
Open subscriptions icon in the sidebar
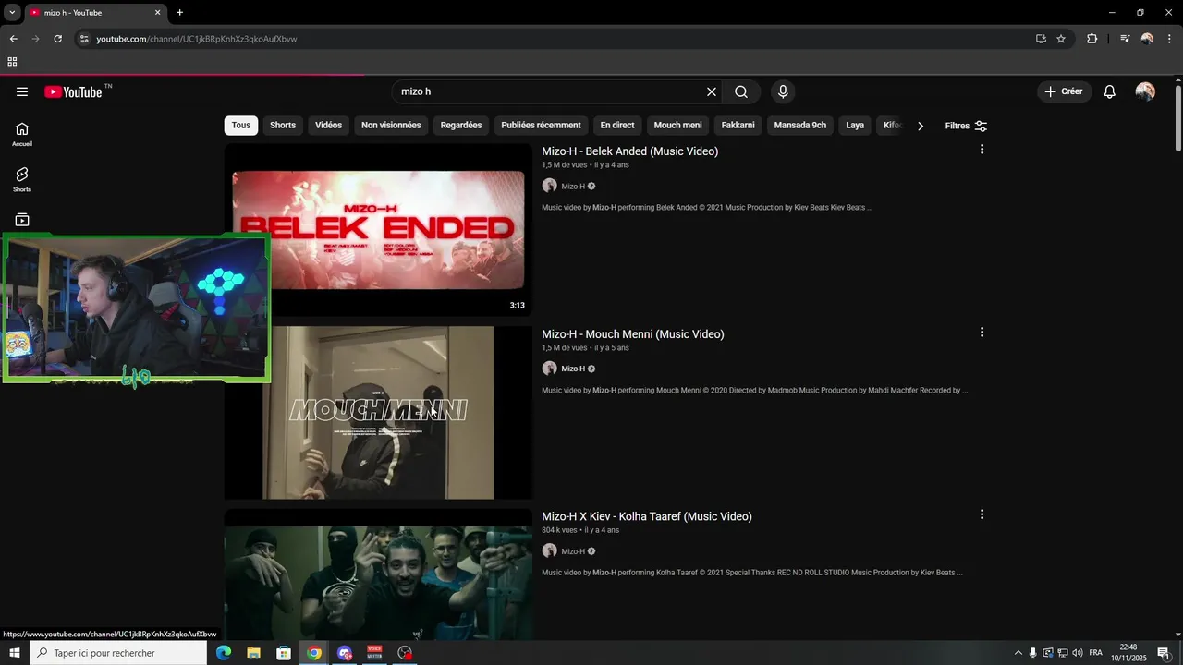pos(22,220)
